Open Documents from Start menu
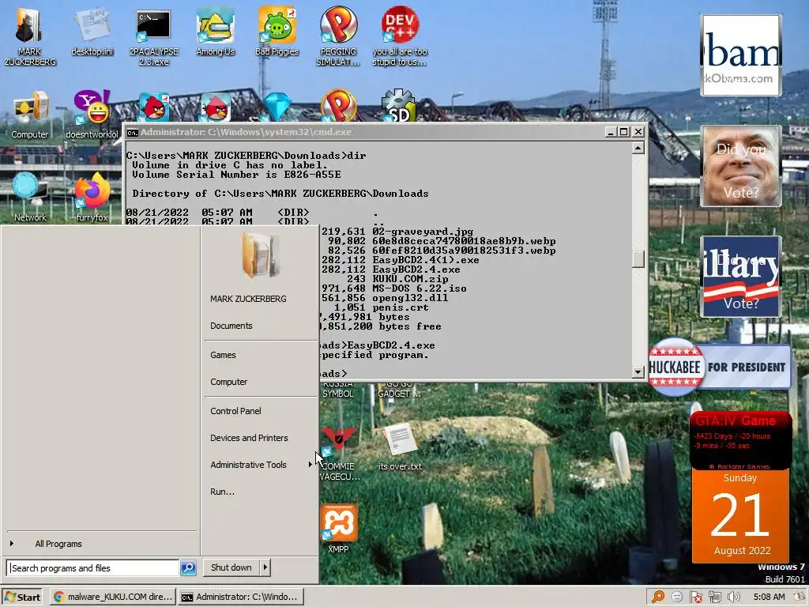The height and width of the screenshot is (607, 809). 231,326
